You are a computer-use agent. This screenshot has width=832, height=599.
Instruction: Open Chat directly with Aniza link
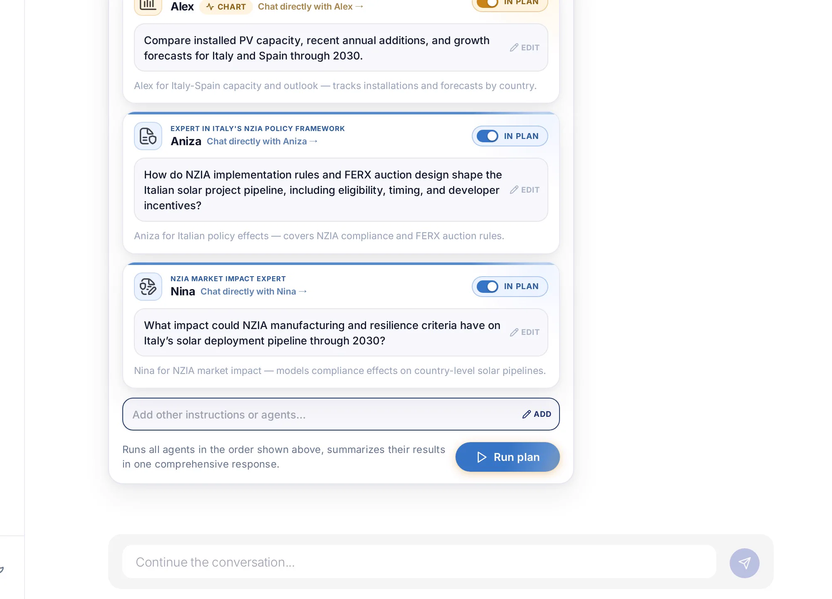262,141
